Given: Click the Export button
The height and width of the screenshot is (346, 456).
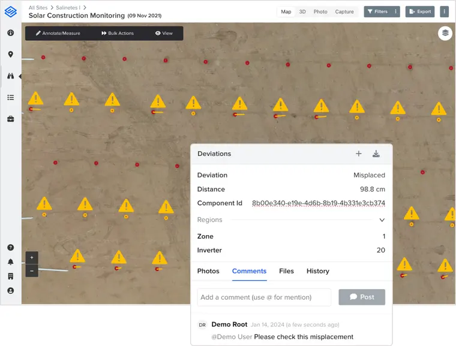Looking at the screenshot, I should (x=420, y=11).
